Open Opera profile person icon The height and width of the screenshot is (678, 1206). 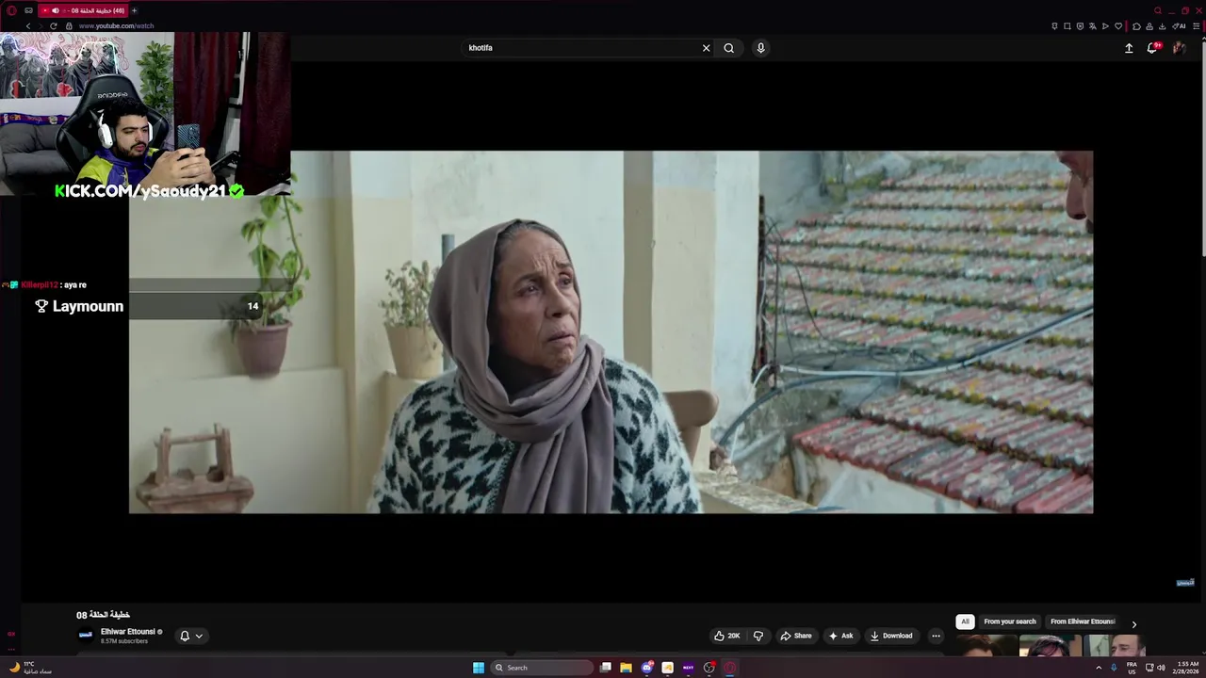[x=1149, y=26]
